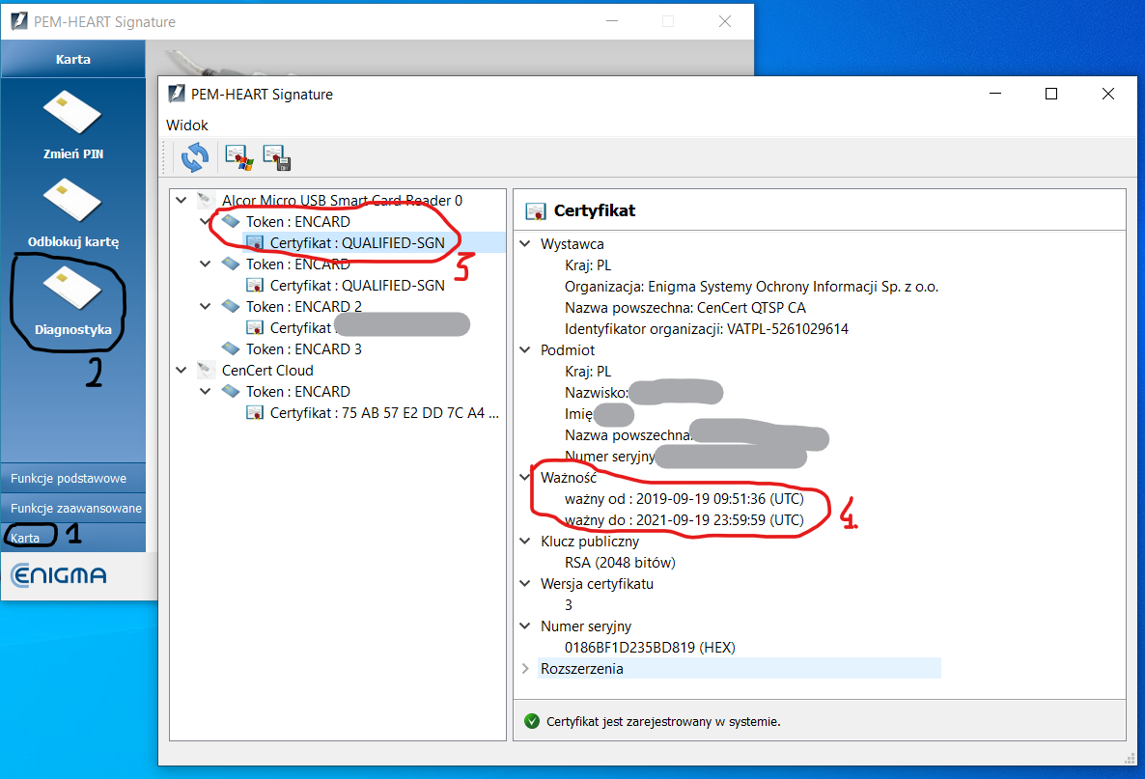Screen dimensions: 1145x779
Task: Collapse the Klucz publiczny section
Action: (525, 541)
